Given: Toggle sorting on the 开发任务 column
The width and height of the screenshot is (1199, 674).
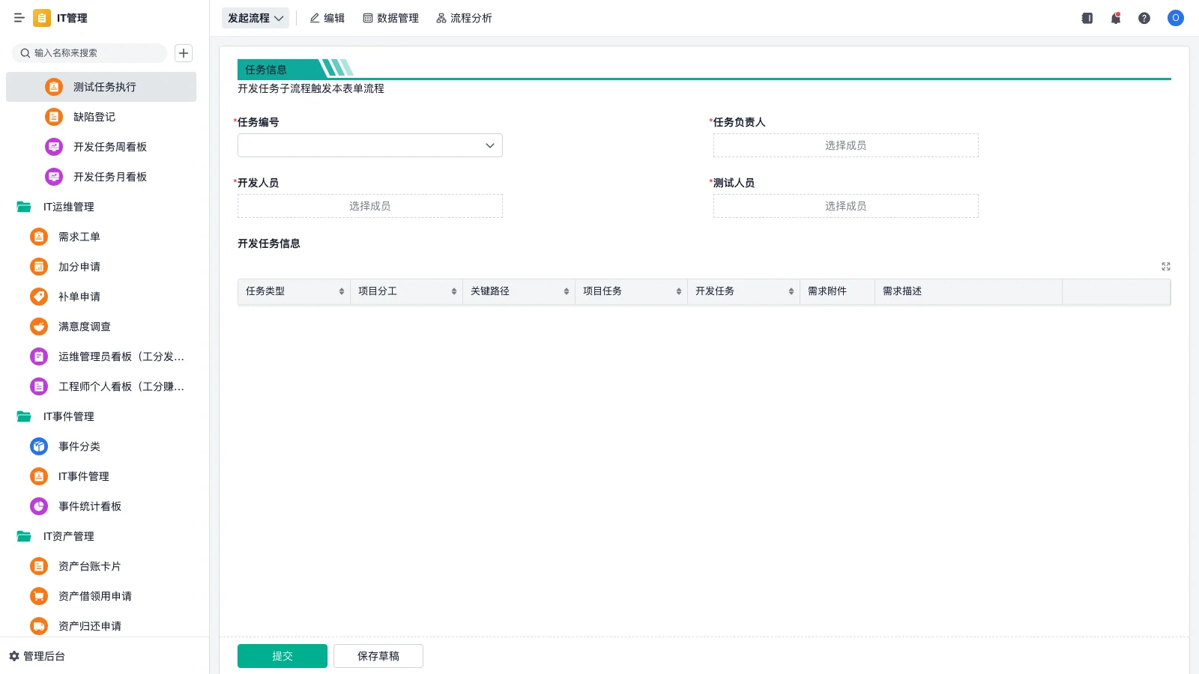Looking at the screenshot, I should pyautogui.click(x=789, y=291).
